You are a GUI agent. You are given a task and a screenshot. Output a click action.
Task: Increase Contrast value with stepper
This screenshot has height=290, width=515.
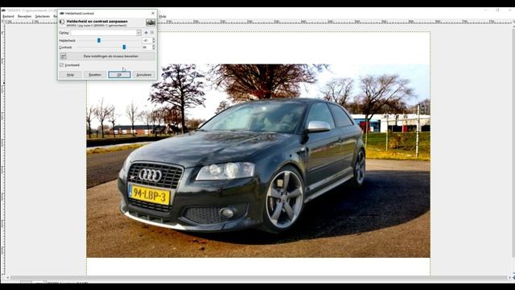point(154,46)
